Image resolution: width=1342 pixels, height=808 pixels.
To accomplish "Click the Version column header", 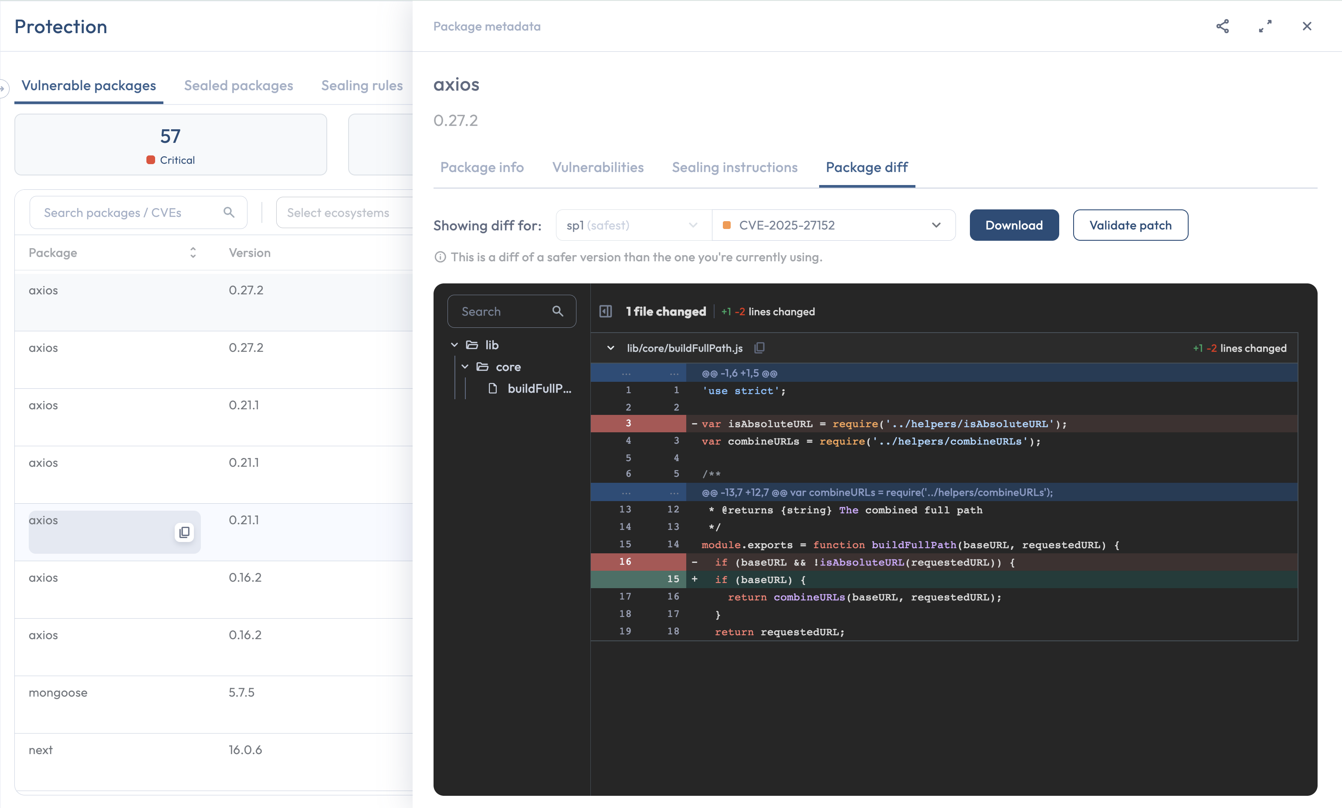I will (x=249, y=252).
